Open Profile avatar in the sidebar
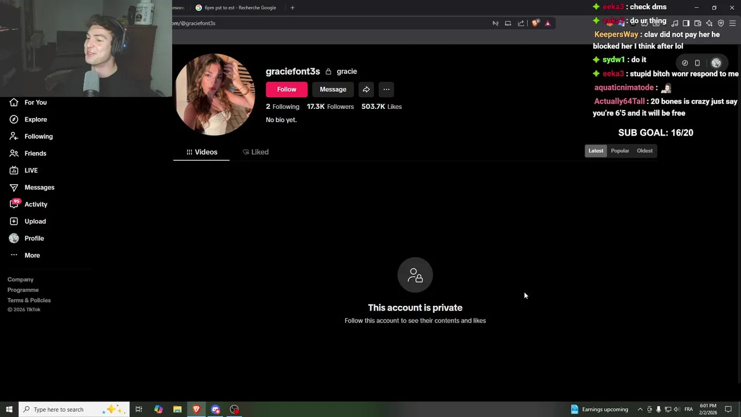This screenshot has height=417, width=741. click(14, 239)
